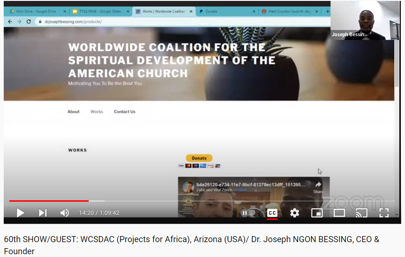This screenshot has width=405, height=257.
Task: Toggle the autoplay switch
Action: (x=248, y=213)
